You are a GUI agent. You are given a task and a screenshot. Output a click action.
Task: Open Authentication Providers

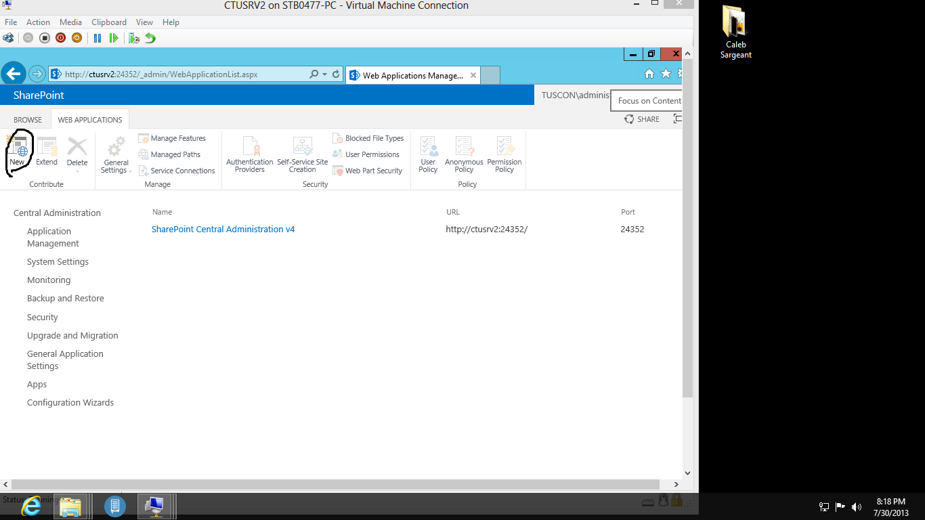(x=250, y=155)
